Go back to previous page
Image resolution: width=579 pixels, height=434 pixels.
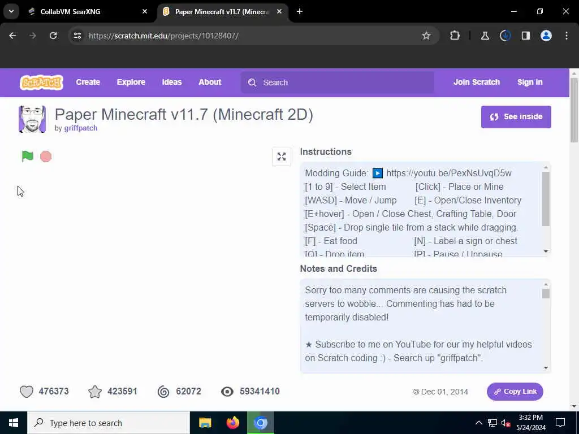(x=12, y=36)
